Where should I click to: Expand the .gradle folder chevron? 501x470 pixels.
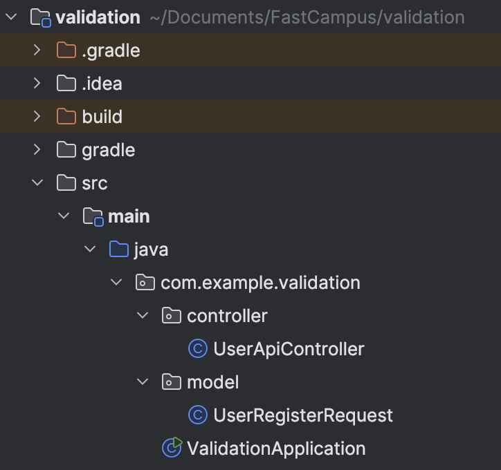37,50
